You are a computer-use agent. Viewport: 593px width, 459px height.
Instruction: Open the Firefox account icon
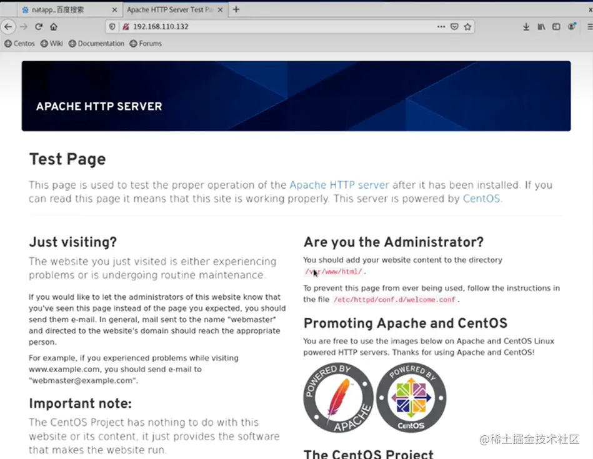tap(572, 26)
